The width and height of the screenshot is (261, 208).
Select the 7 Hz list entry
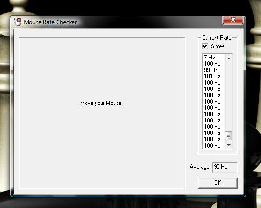(x=214, y=58)
